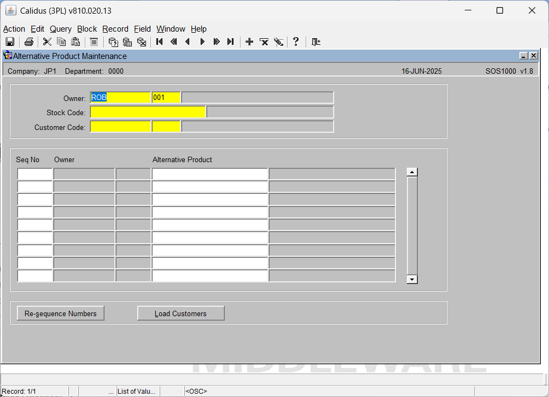Click the Cancel Query toolbar icon
549x397 pixels.
click(x=142, y=42)
